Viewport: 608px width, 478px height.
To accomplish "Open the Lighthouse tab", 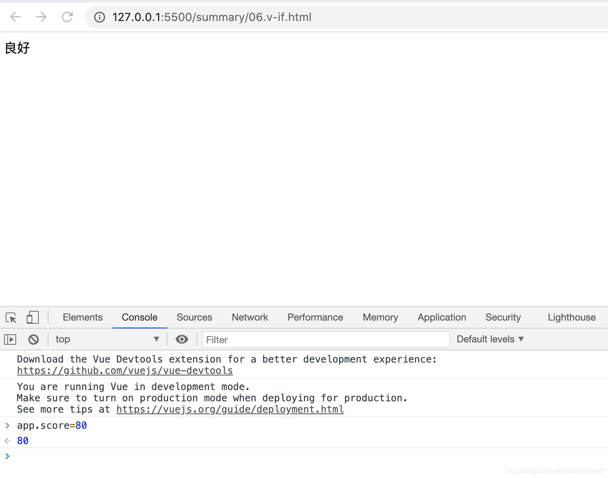I will coord(572,317).
